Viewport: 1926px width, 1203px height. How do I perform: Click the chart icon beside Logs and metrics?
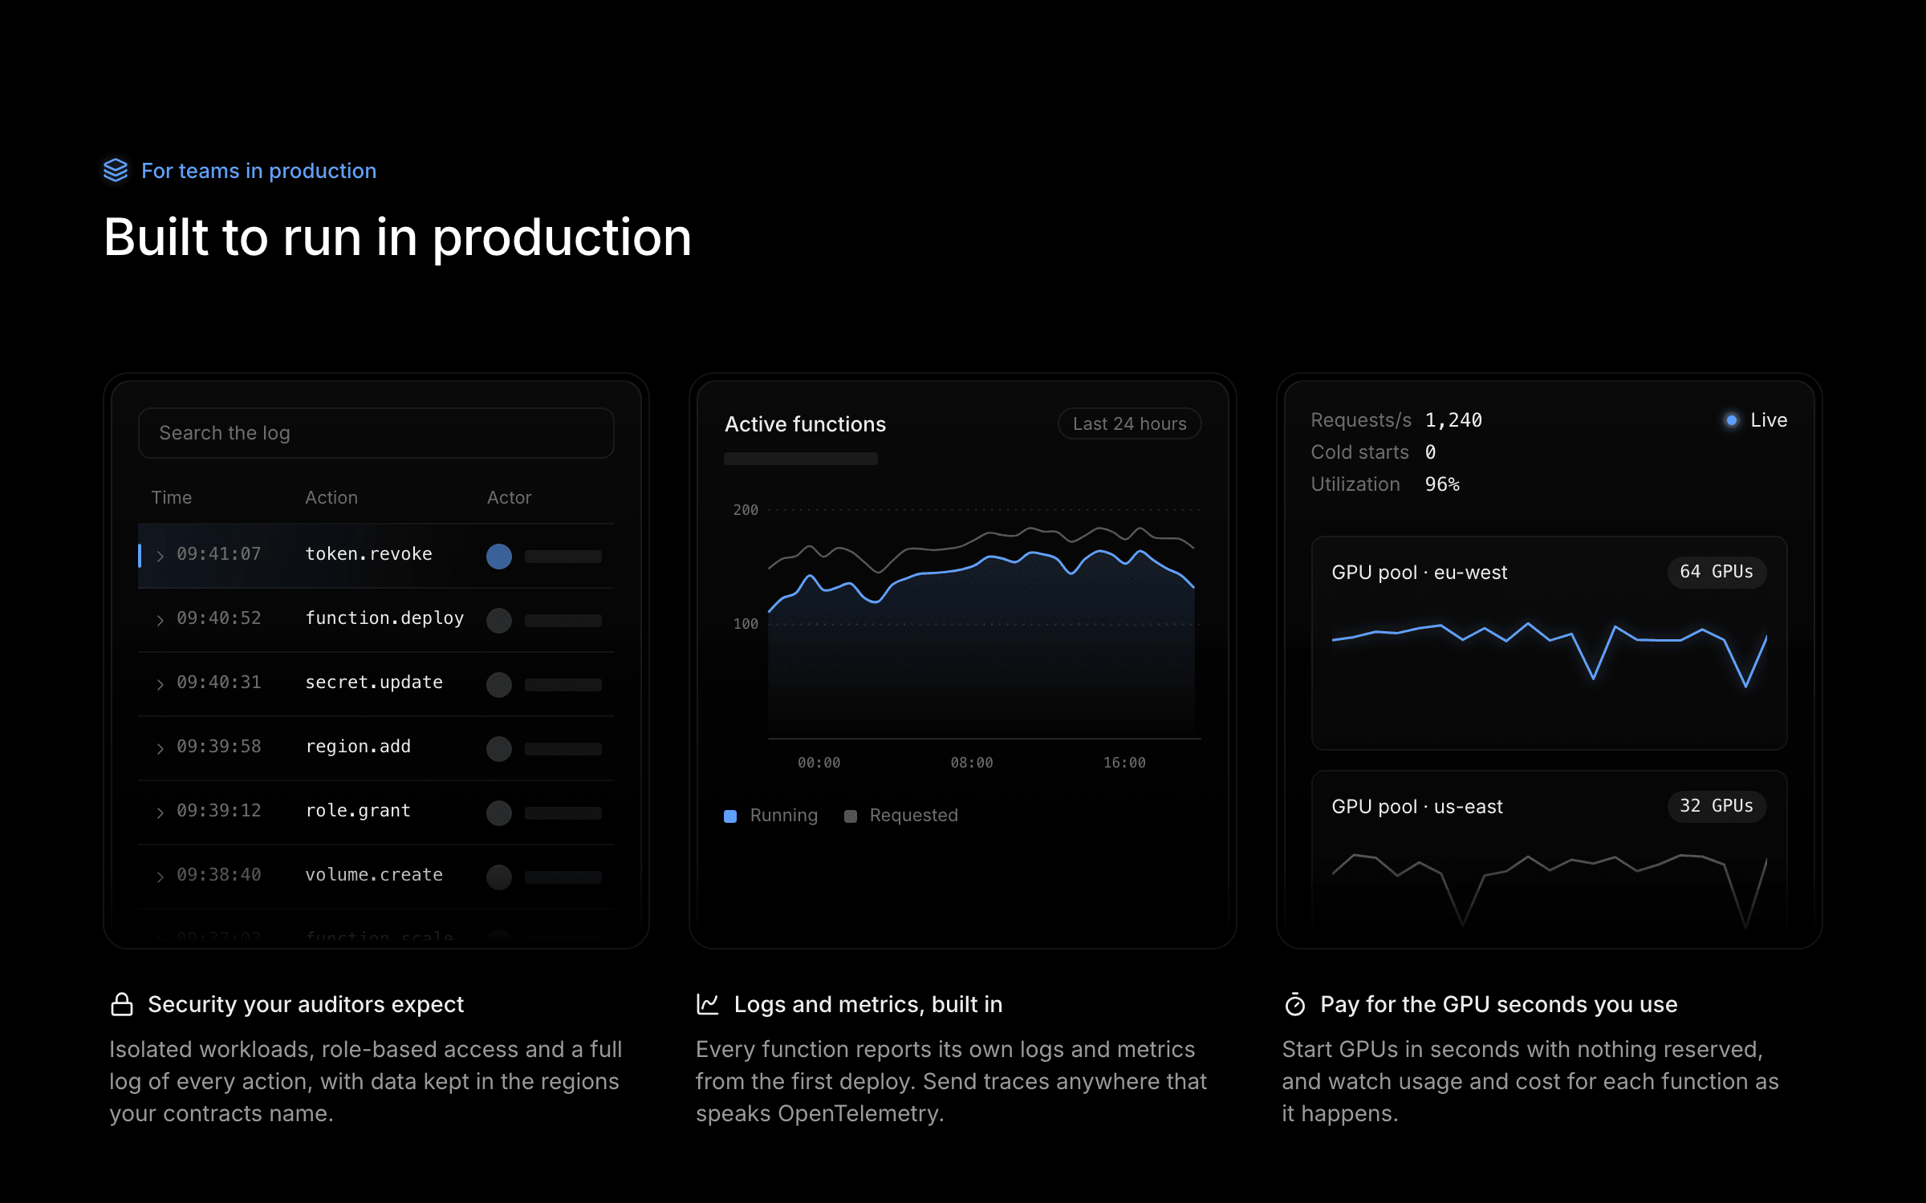coord(708,1004)
